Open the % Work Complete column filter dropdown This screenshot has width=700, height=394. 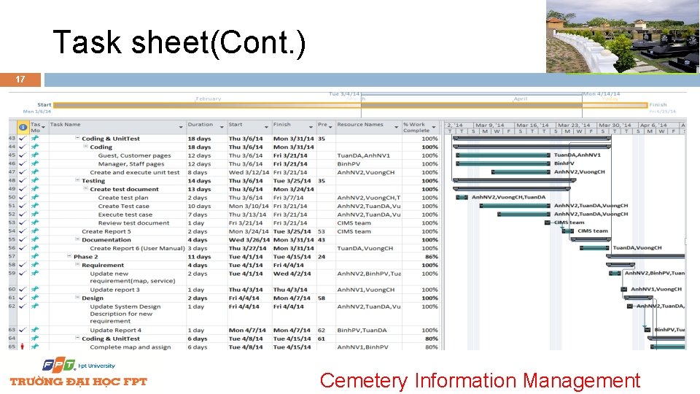pyautogui.click(x=433, y=127)
